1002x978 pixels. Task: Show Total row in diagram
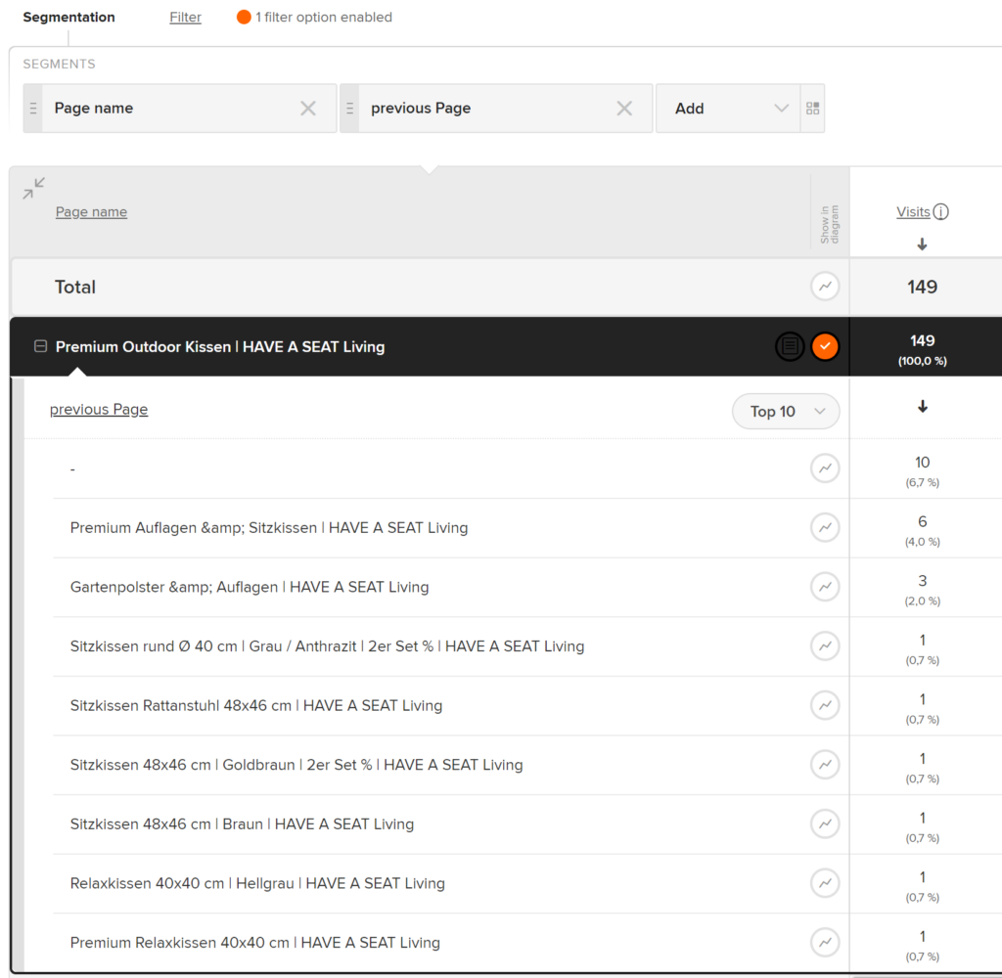[825, 287]
